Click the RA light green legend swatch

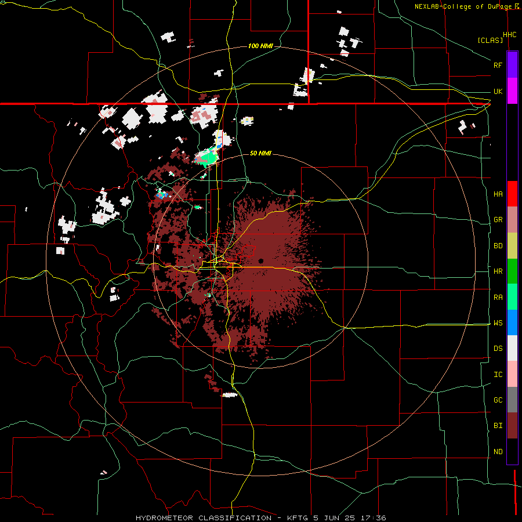[x=512, y=297]
